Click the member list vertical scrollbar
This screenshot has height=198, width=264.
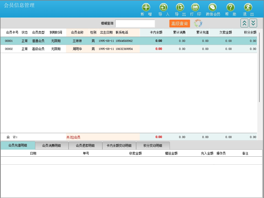259,67
